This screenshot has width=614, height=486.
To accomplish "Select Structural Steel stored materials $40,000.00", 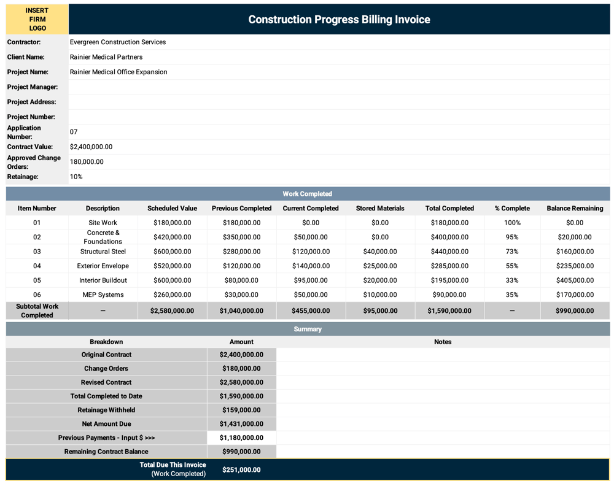I will pos(380,252).
